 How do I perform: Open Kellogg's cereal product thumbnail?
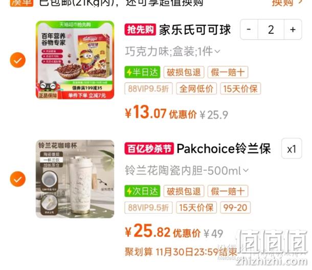tap(75, 60)
